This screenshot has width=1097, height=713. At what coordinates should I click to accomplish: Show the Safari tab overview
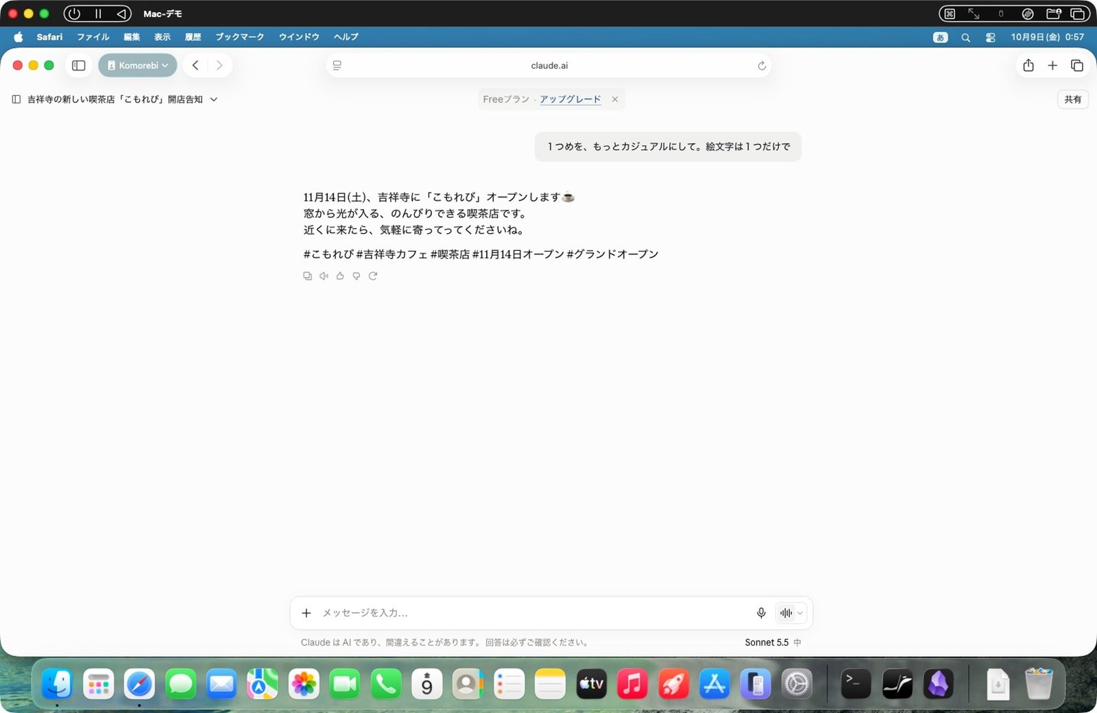[x=1077, y=65]
